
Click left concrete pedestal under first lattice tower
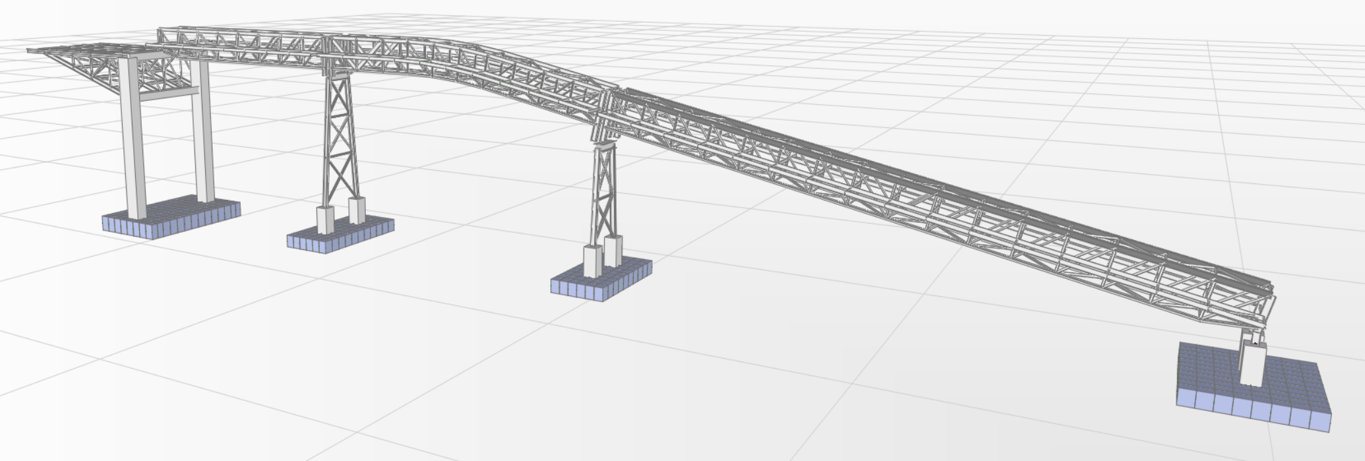point(326,220)
